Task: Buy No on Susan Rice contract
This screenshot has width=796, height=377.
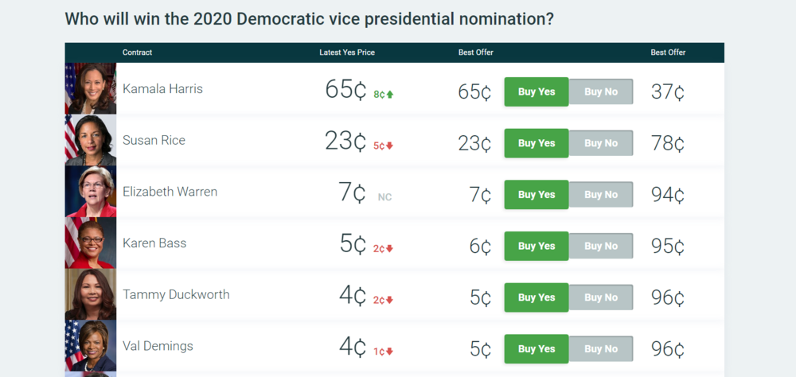Action: (601, 143)
